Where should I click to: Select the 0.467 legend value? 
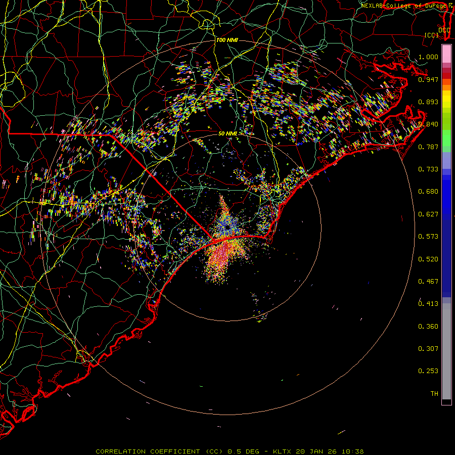coord(428,282)
